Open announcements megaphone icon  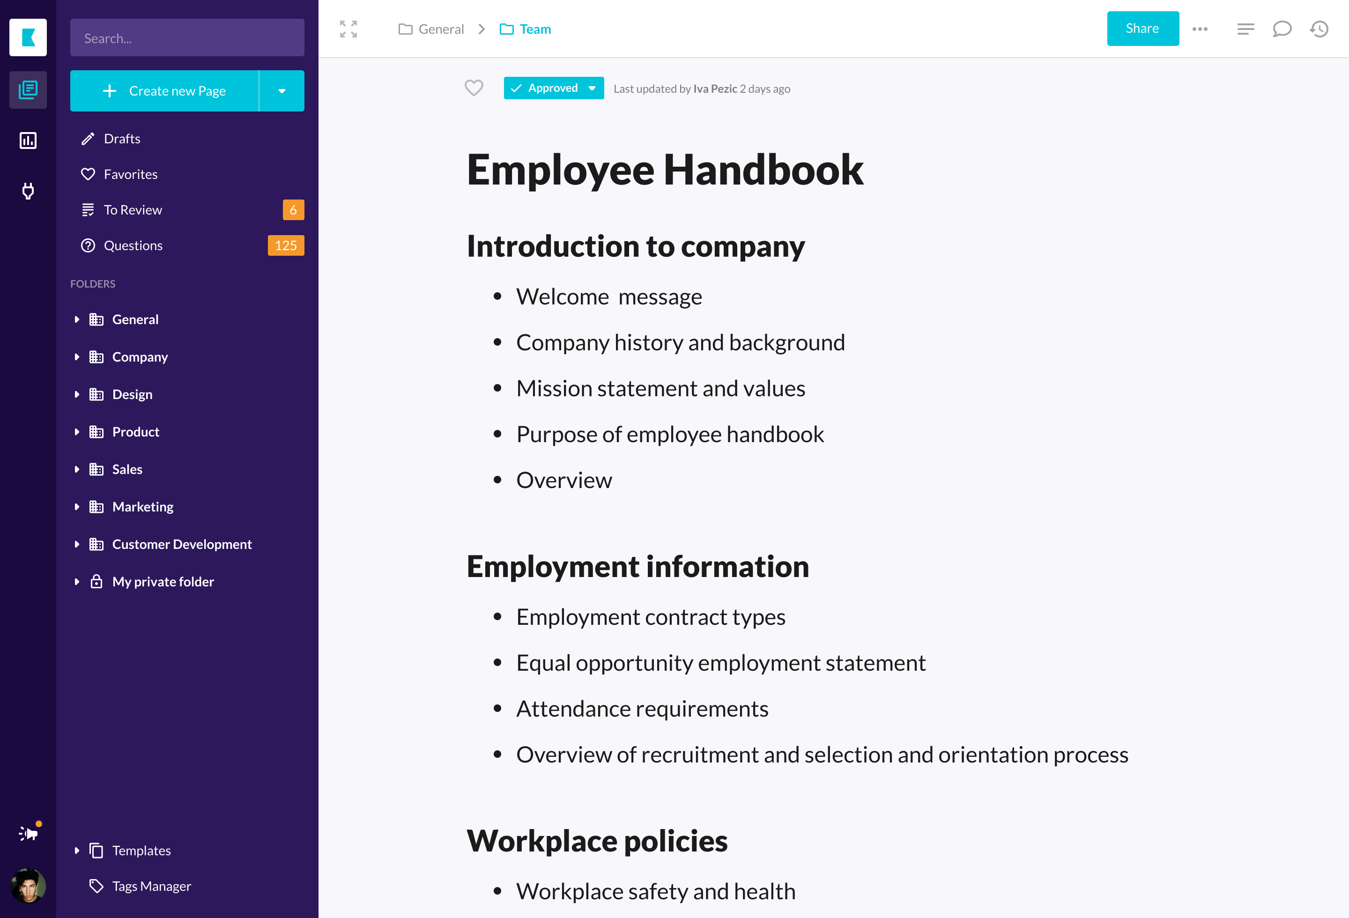(x=28, y=834)
